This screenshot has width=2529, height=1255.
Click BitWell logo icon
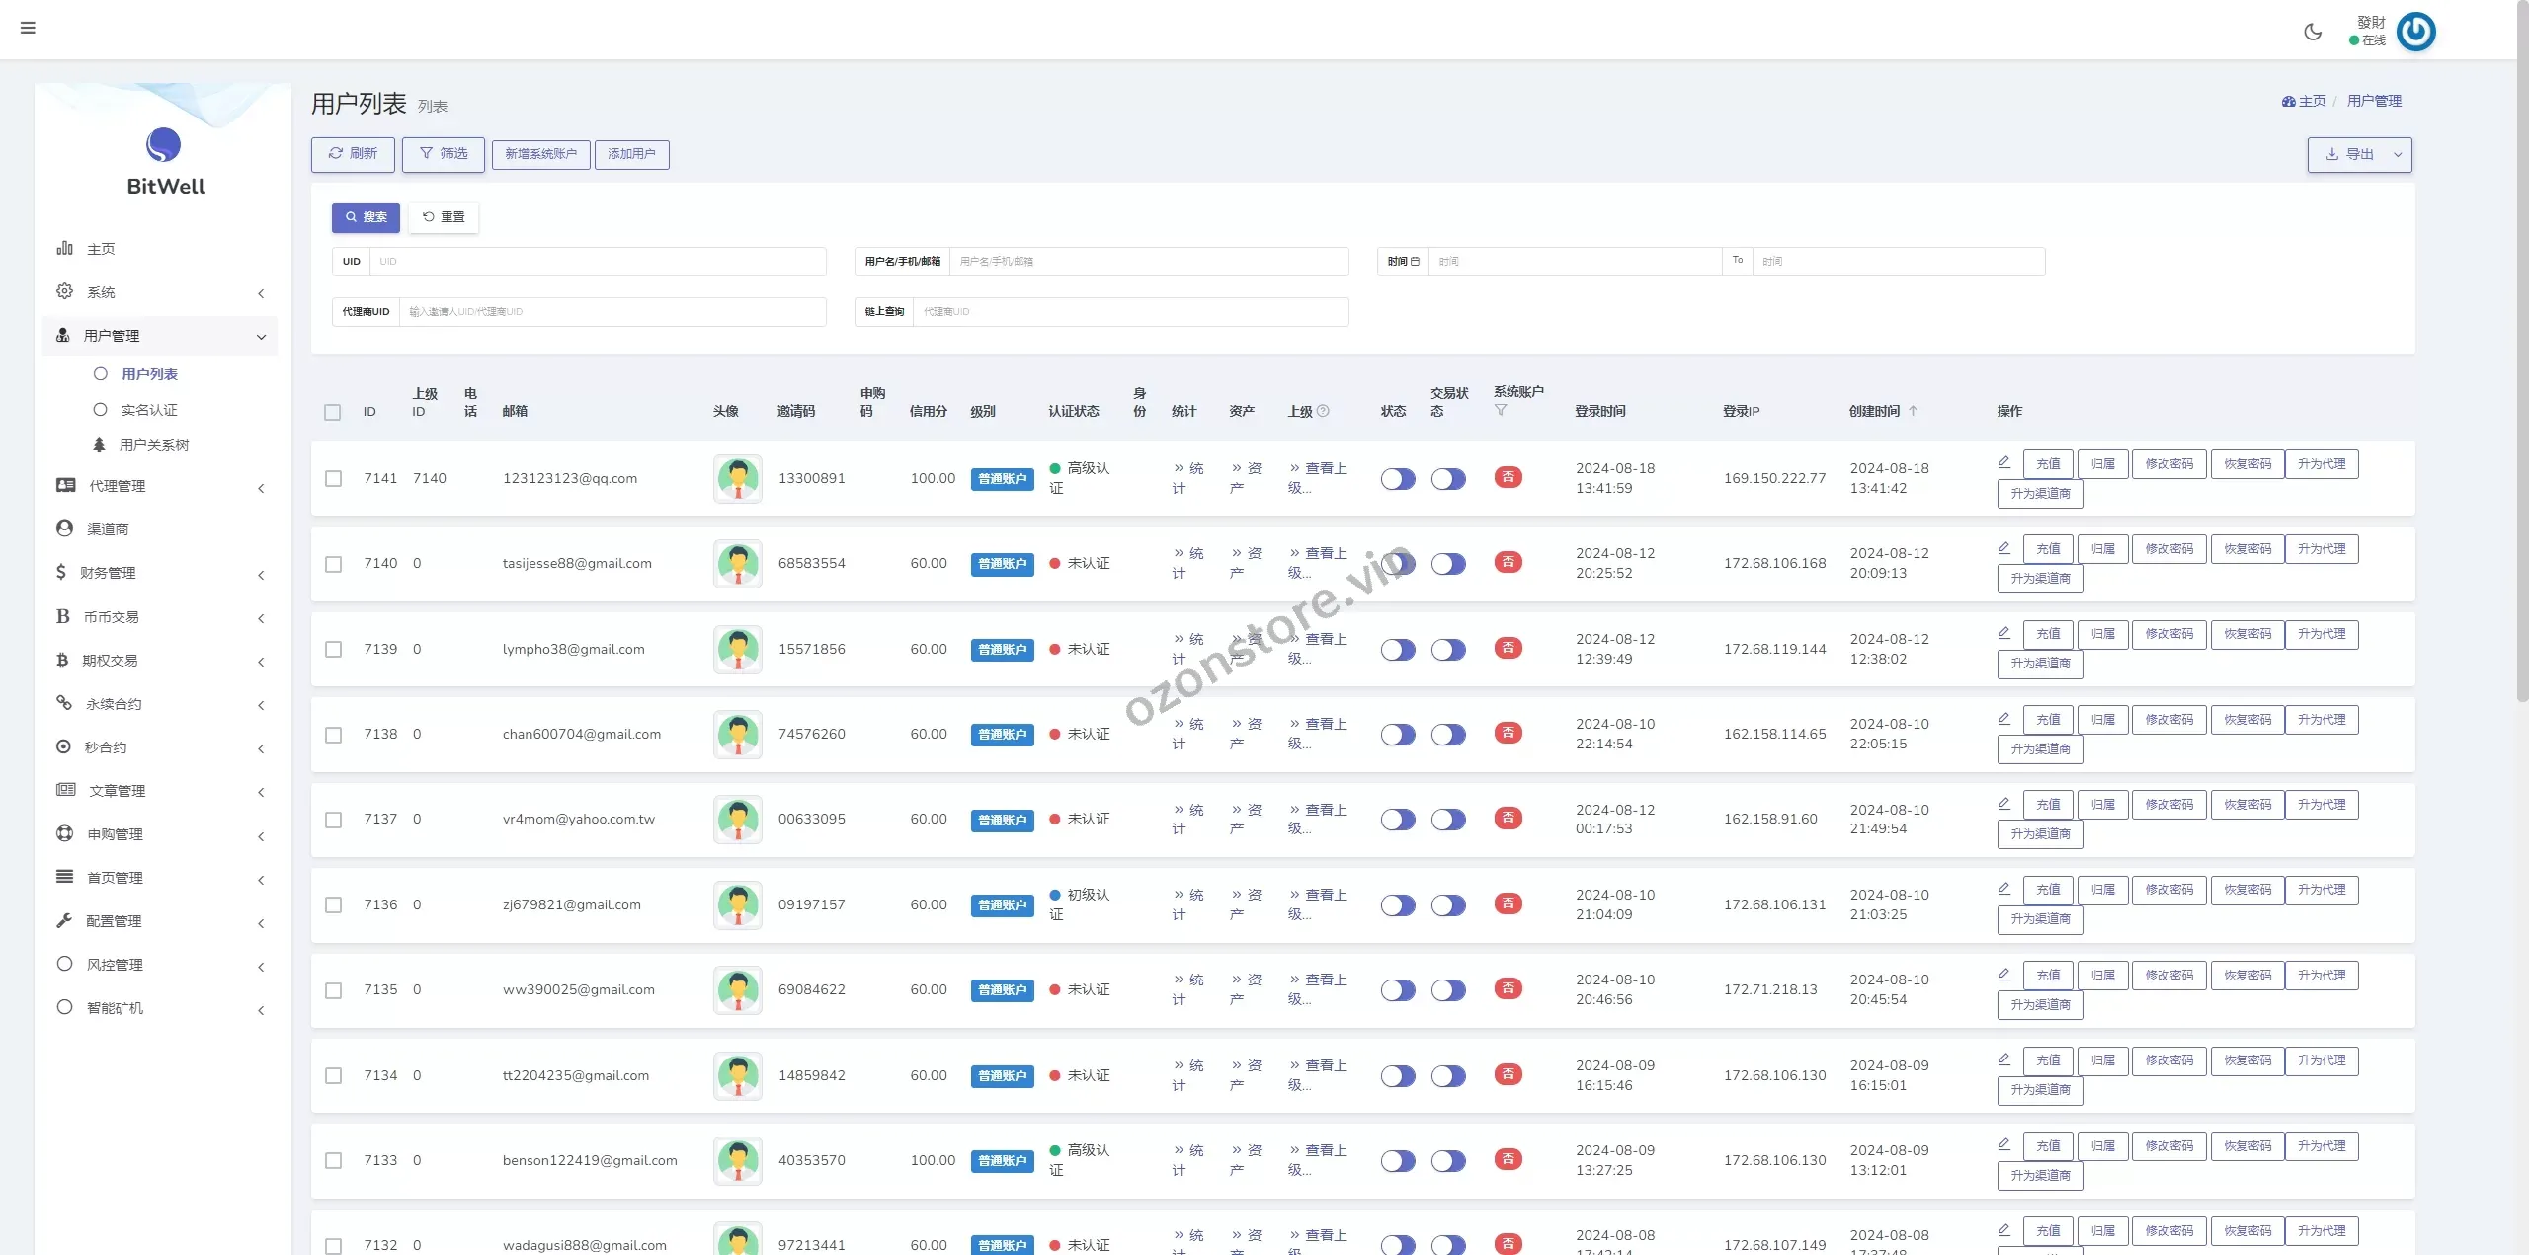[x=164, y=145]
